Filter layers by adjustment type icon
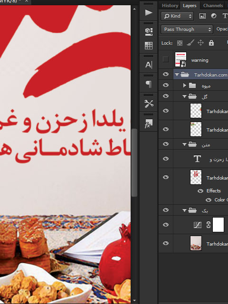The image size is (228, 304). (214, 16)
